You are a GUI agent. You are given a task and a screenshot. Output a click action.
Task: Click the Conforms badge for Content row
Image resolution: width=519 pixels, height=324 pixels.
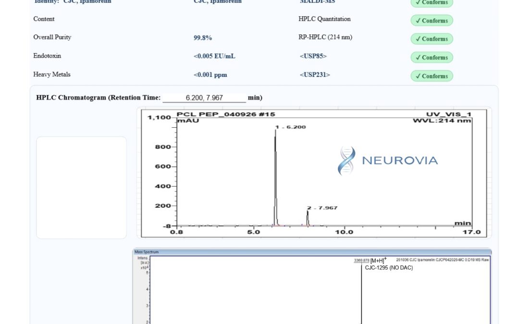432,21
